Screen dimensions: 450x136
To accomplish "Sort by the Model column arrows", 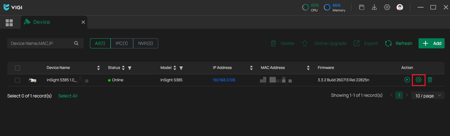I will pos(175,68).
